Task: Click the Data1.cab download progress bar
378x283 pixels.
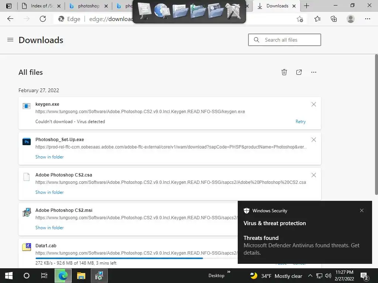Action: click(x=136, y=258)
